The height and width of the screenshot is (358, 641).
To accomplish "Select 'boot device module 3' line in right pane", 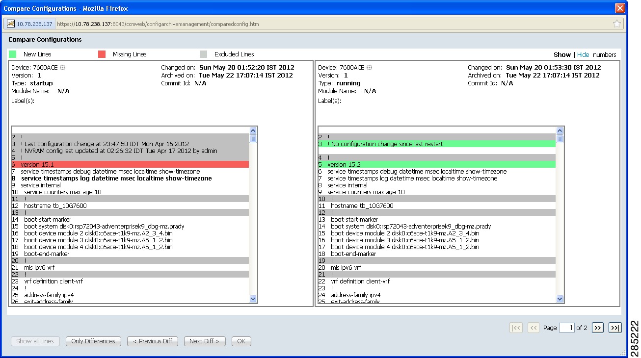I will click(437, 240).
